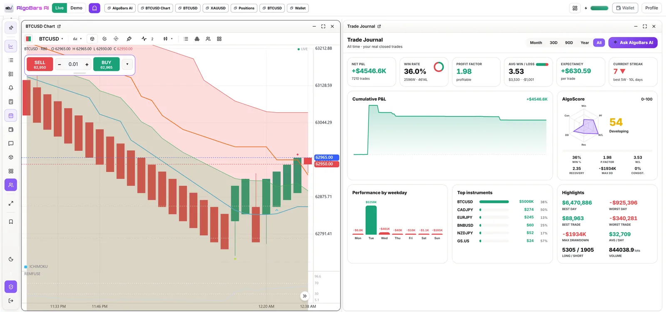
Task: Click the EURJPY row in Top instruments
Action: coord(502,218)
